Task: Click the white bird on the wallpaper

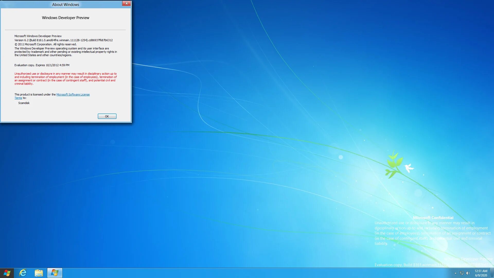Action: click(408, 168)
